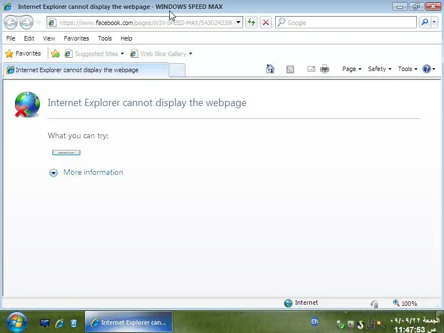
Task: Open the Edit menu
Action: pos(29,38)
